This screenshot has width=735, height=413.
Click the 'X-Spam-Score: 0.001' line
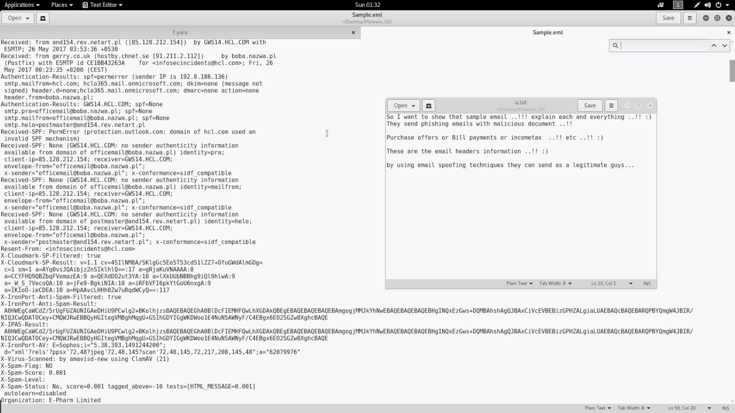33,373
